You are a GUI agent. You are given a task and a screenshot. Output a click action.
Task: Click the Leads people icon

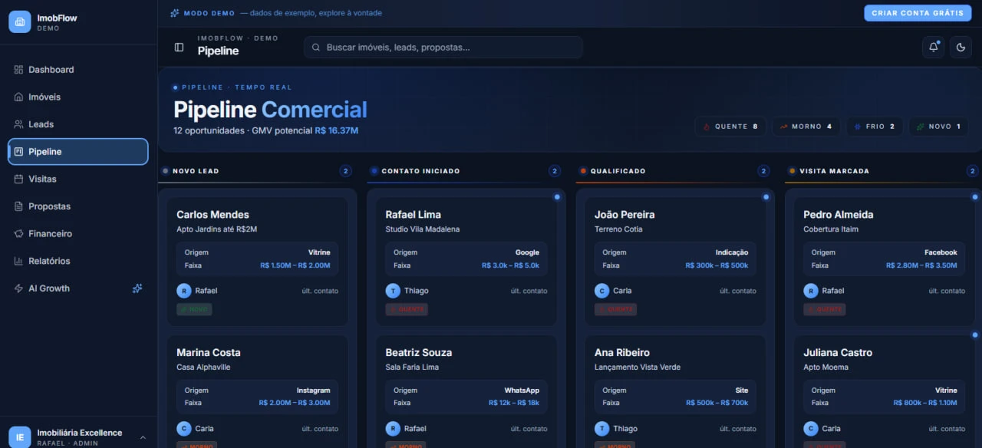18,124
